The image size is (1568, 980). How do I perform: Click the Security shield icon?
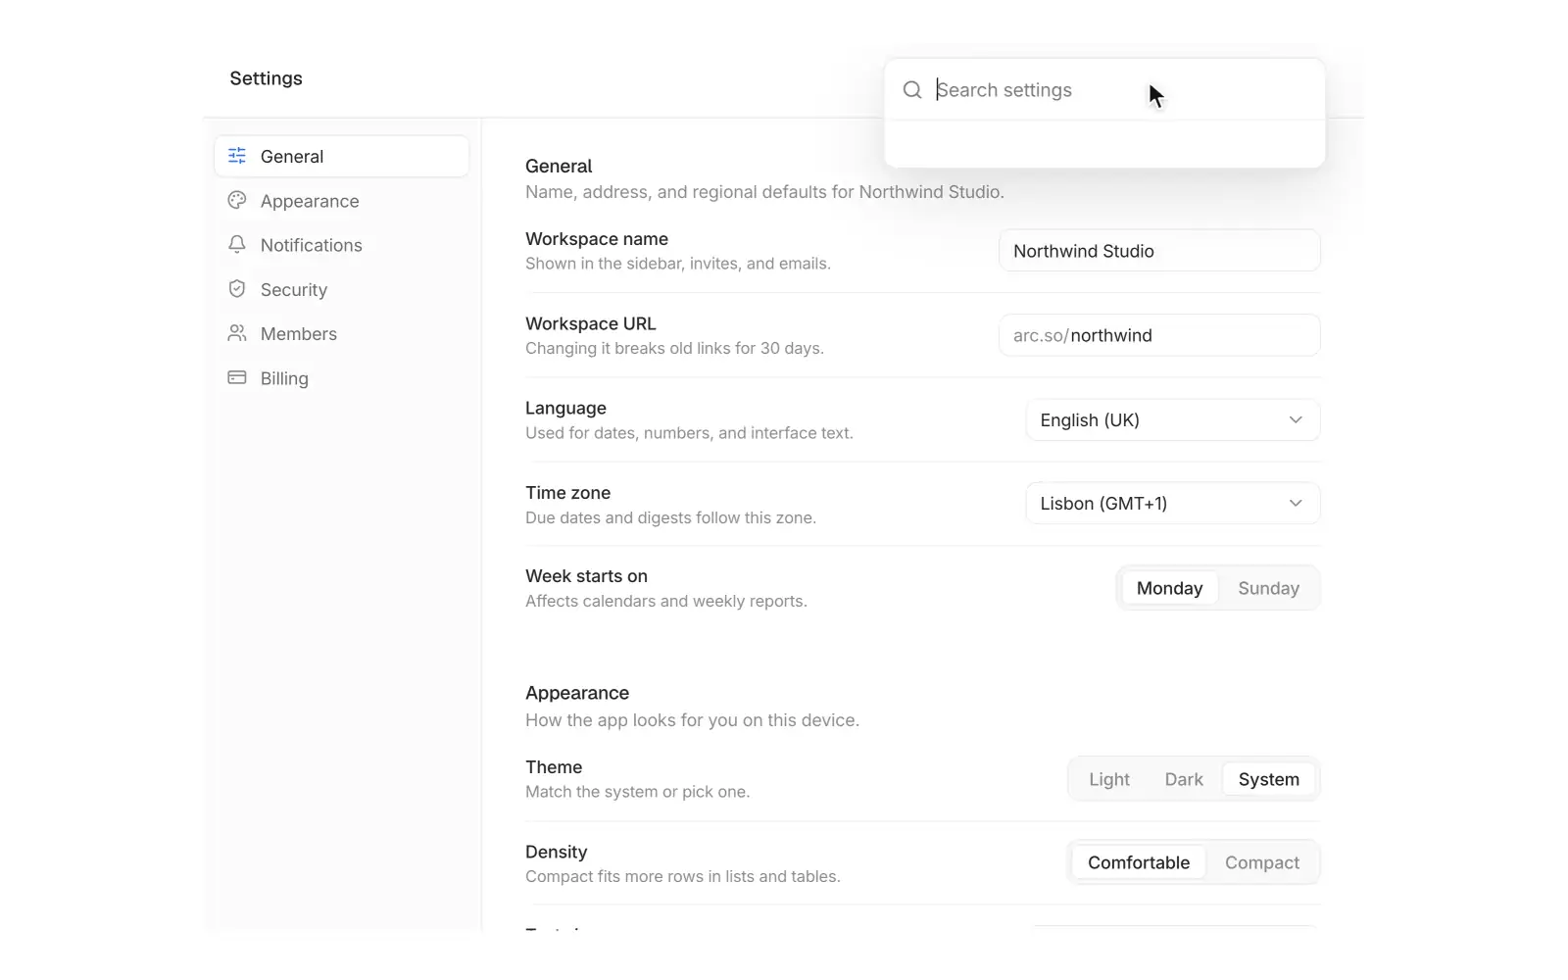point(237,289)
